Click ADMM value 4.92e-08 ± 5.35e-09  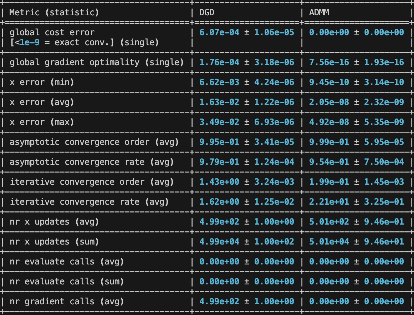click(357, 122)
